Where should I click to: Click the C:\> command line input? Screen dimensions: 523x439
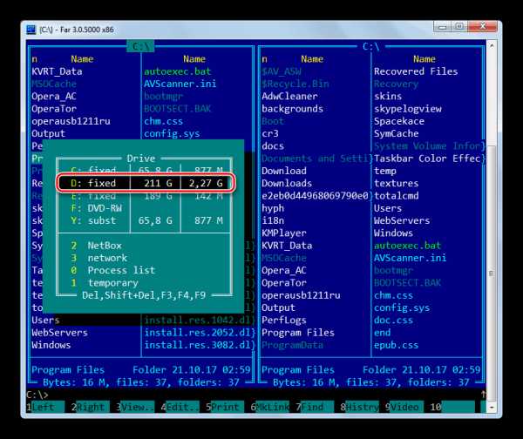(x=255, y=395)
